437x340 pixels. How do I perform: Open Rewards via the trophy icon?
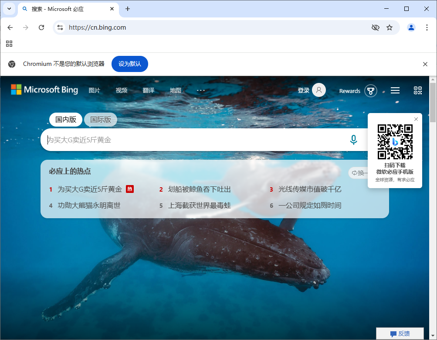[370, 90]
